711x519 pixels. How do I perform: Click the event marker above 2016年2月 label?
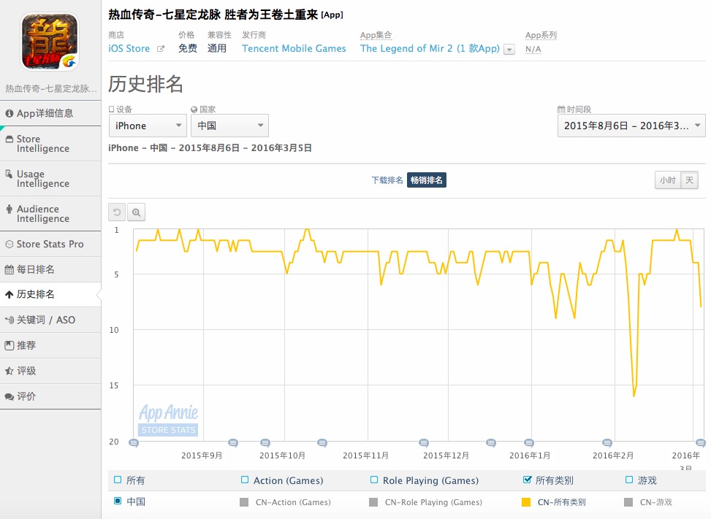(x=608, y=442)
